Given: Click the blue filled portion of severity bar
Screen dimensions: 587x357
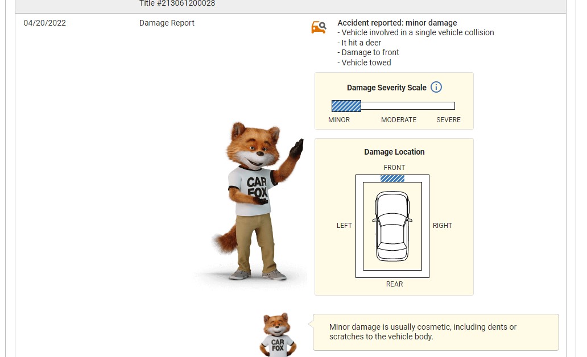Looking at the screenshot, I should [346, 106].
